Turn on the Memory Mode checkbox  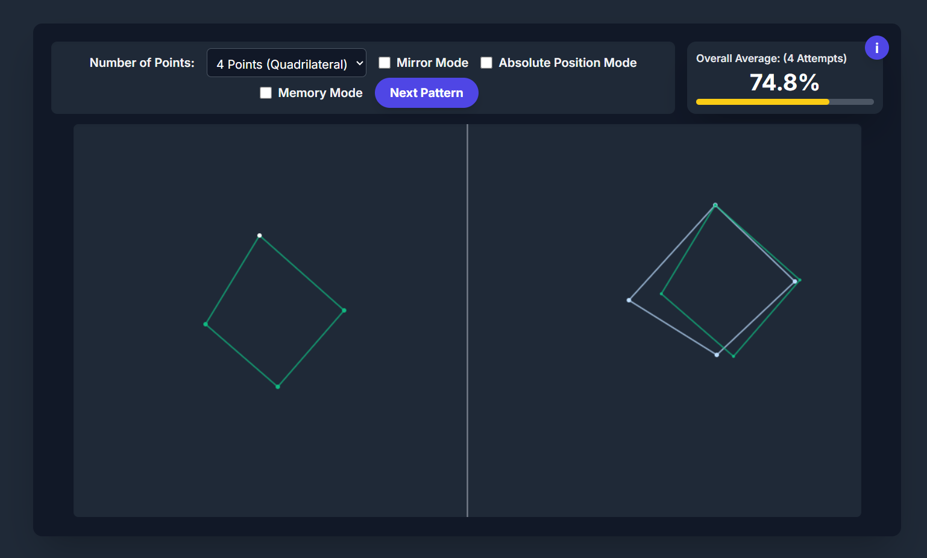click(266, 93)
